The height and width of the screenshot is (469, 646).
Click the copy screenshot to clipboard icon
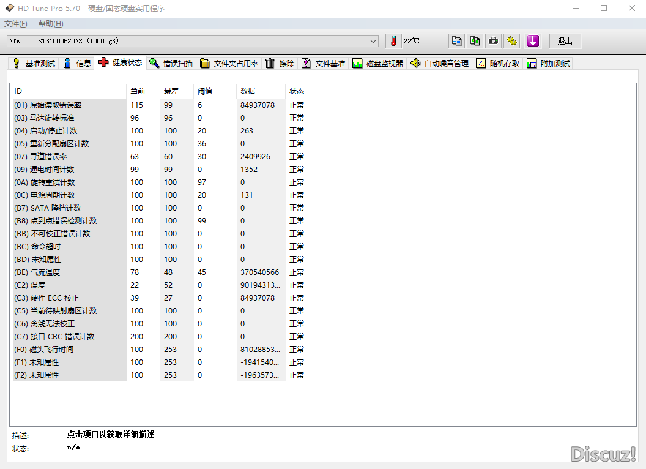point(475,41)
